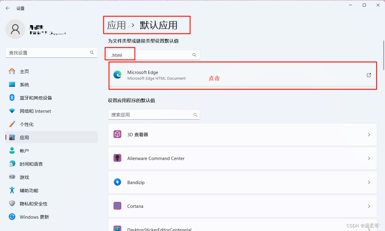Click the 时间和语言 globe clock icon

[12, 164]
